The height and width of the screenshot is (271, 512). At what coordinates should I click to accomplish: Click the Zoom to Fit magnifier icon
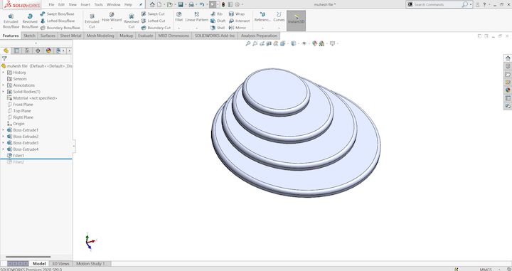[248, 43]
